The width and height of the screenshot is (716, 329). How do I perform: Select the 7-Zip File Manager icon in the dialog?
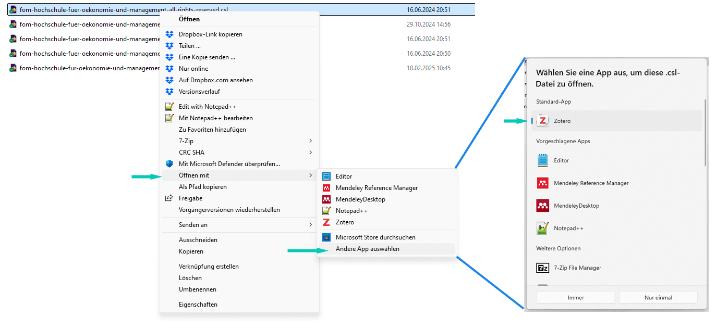point(543,268)
